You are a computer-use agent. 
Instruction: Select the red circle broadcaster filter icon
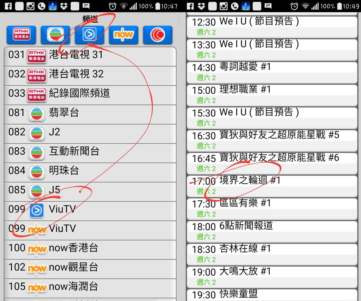tap(157, 35)
